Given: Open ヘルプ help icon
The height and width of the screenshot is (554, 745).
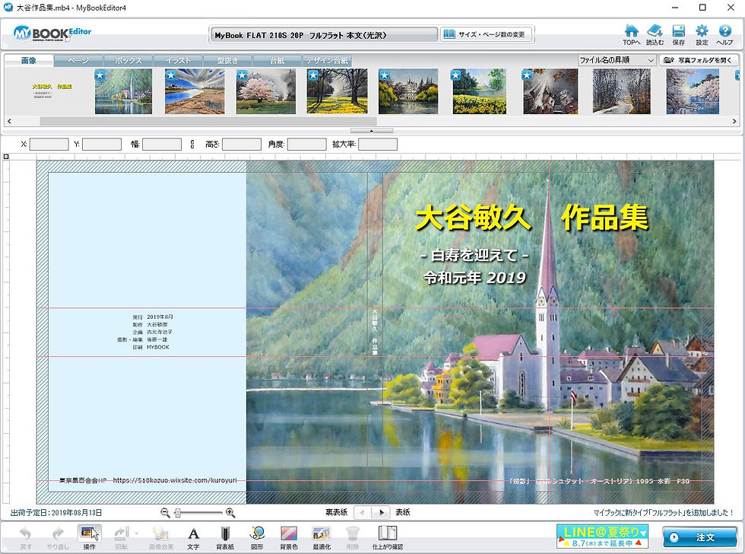Looking at the screenshot, I should pos(724,35).
